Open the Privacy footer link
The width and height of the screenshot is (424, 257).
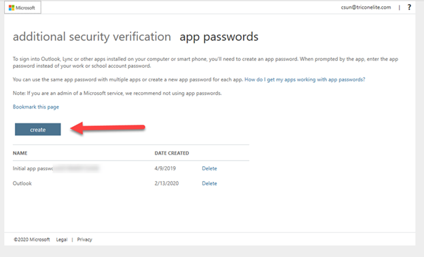point(85,239)
